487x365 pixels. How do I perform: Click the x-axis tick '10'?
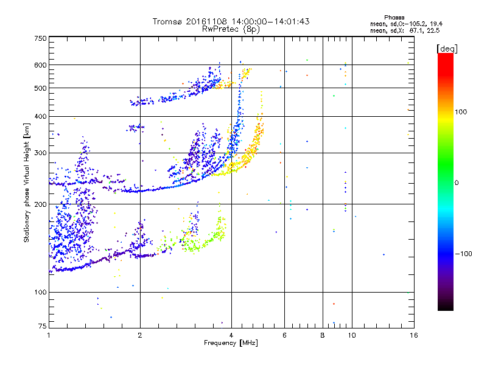click(x=352, y=335)
